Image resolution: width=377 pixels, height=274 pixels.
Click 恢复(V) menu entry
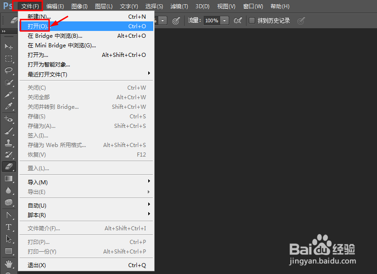pyautogui.click(x=86, y=155)
